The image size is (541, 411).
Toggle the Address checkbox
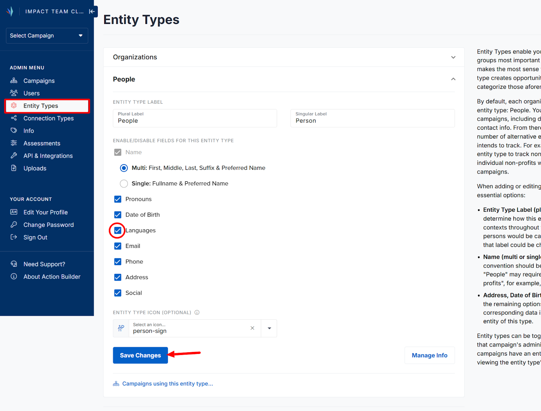(x=118, y=277)
